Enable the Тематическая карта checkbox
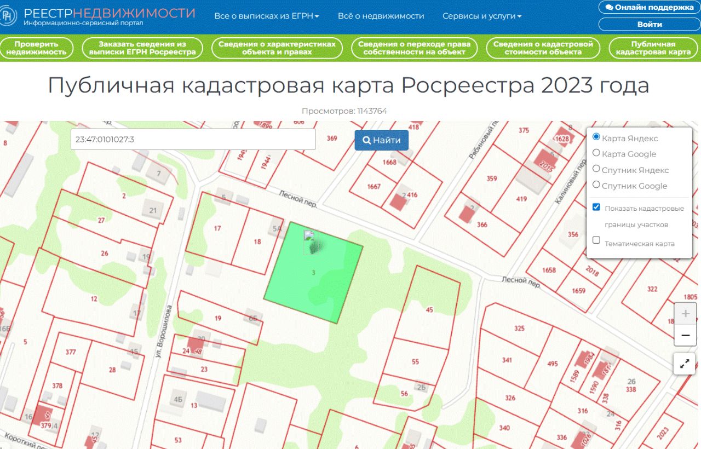 [596, 240]
